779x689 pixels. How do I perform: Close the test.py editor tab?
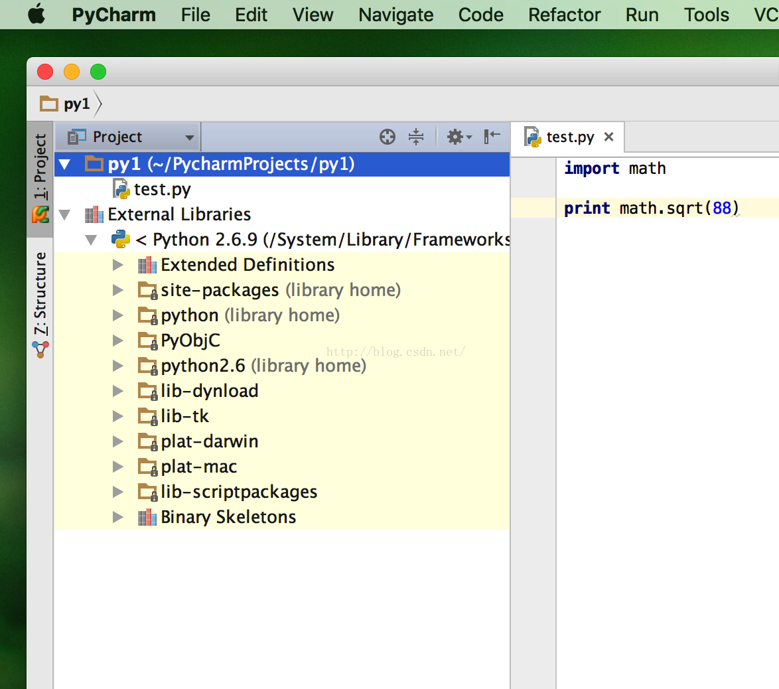point(608,137)
